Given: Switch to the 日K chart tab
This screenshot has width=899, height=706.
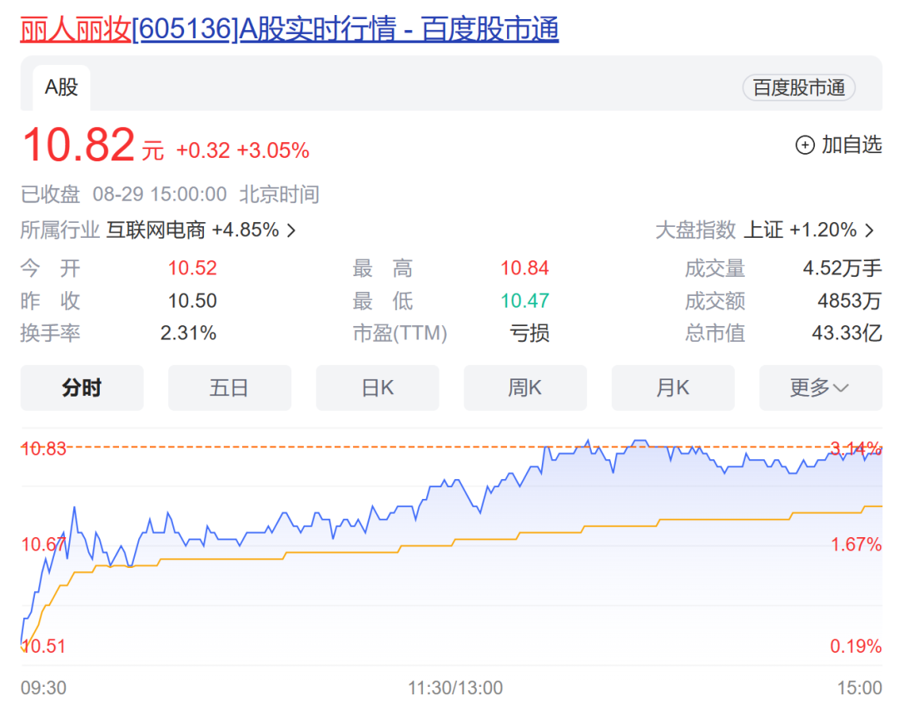Looking at the screenshot, I should point(377,388).
